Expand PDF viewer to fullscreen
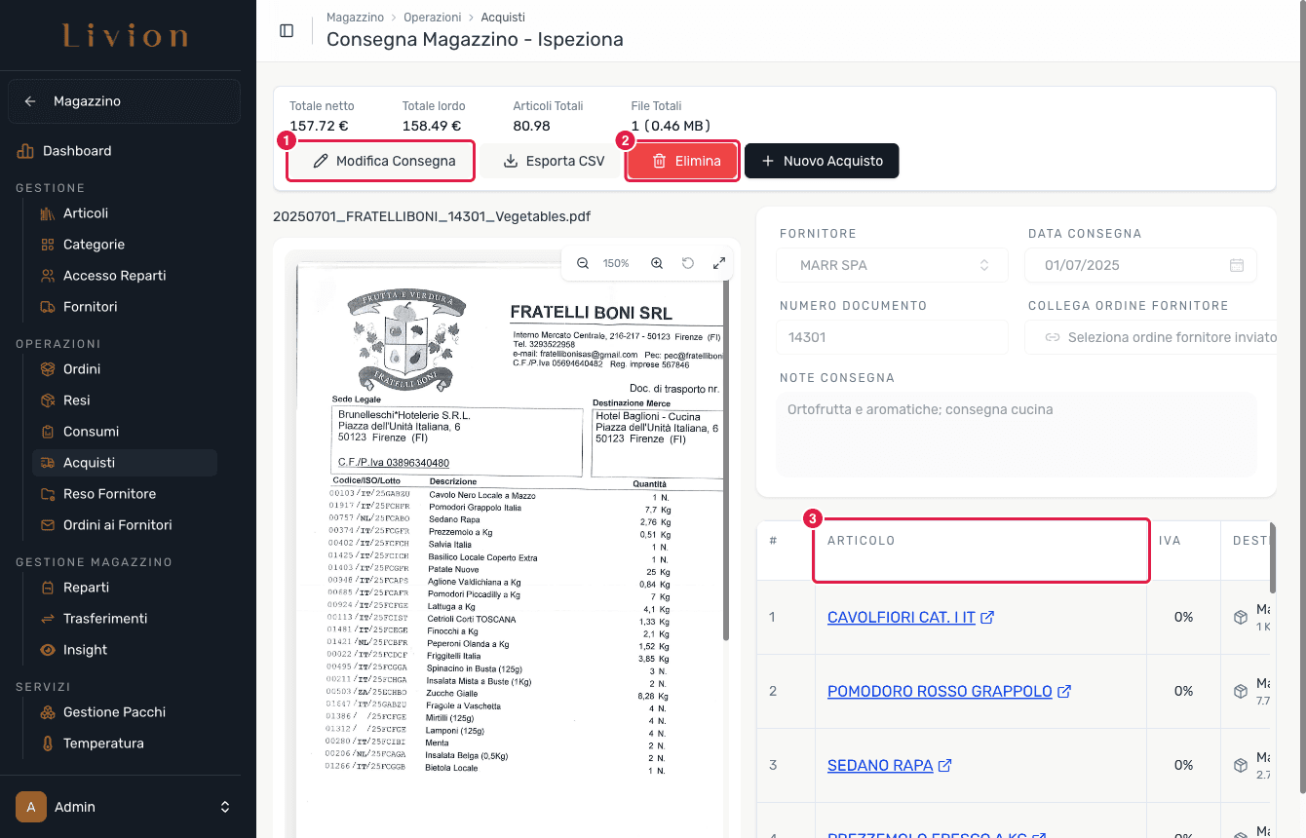 click(x=719, y=263)
